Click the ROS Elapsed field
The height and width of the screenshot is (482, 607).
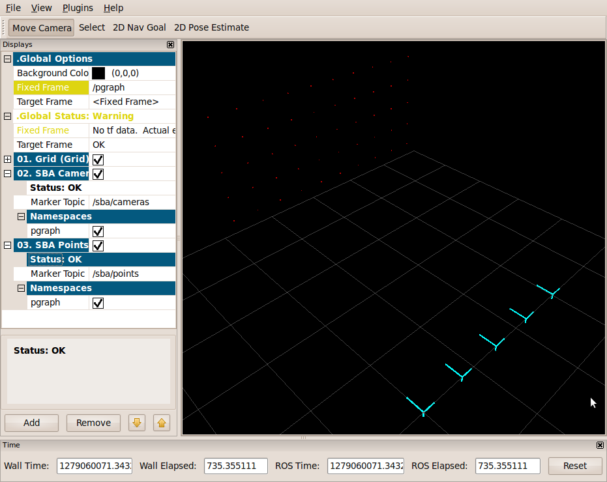(x=507, y=466)
